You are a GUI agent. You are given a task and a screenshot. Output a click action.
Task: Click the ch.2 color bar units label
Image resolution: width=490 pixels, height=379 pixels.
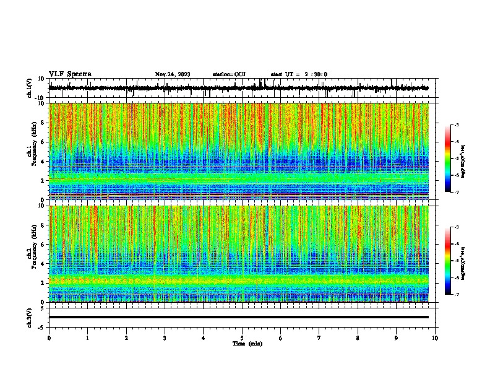pos(463,263)
